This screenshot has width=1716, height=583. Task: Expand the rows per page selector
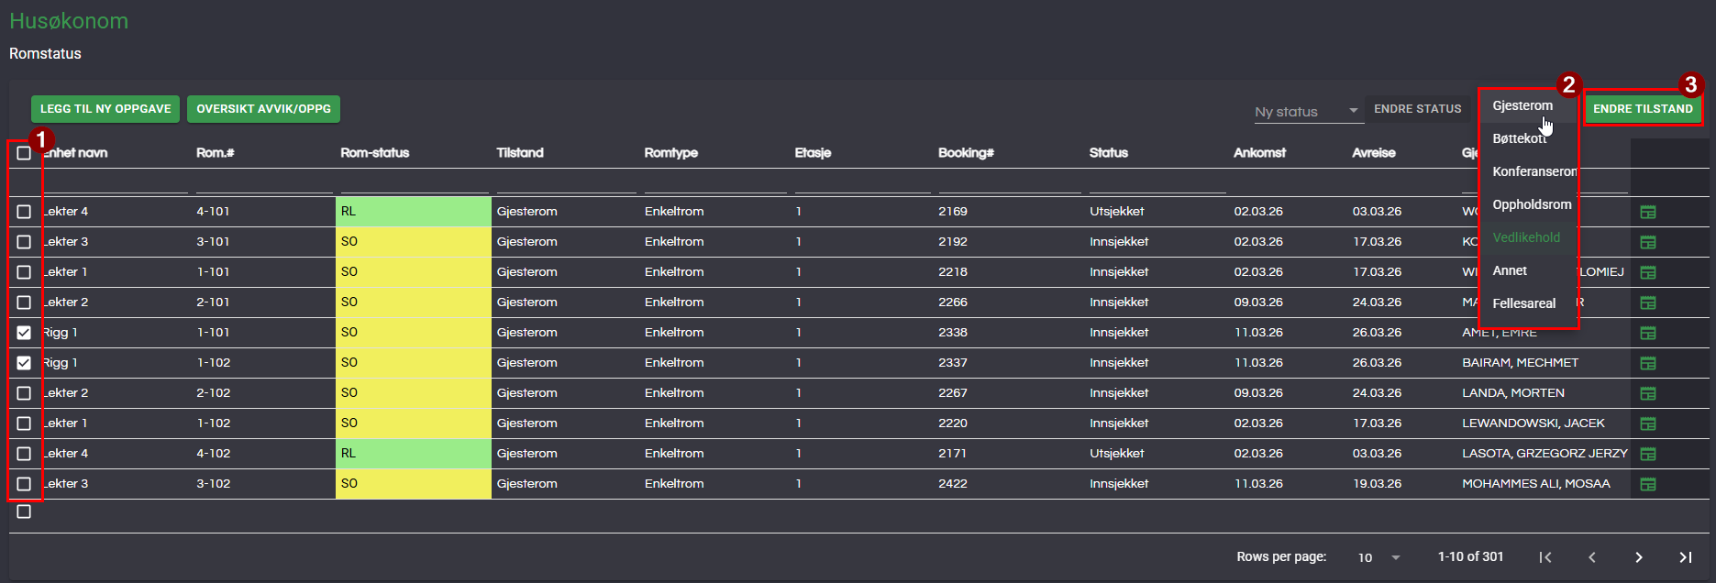coord(1378,557)
